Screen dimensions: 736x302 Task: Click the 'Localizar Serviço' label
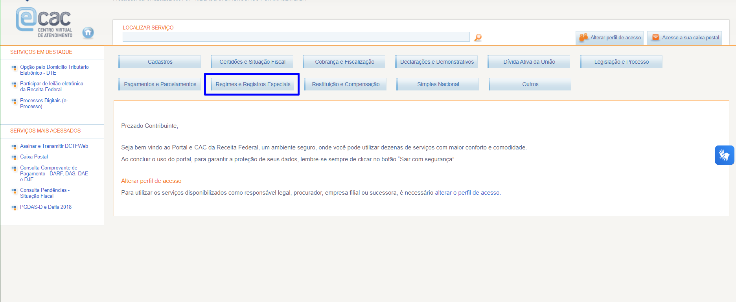(148, 28)
